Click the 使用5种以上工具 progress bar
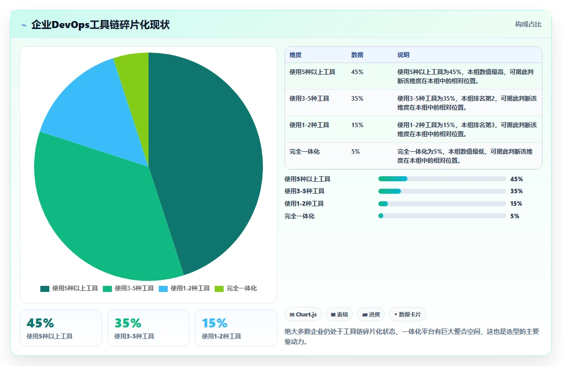 (442, 179)
